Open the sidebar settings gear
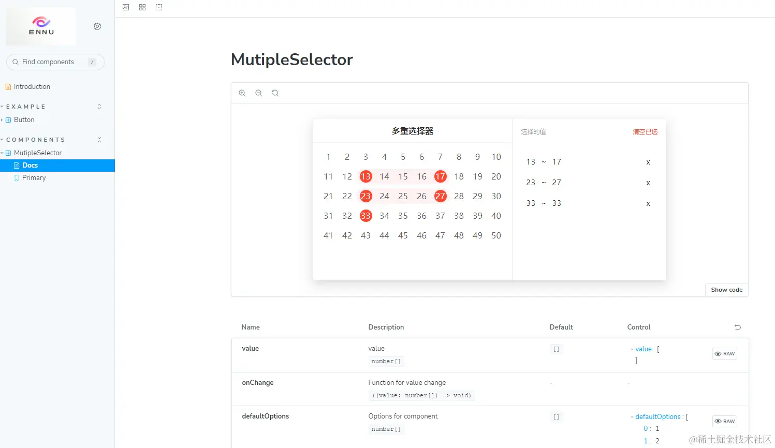 [x=97, y=26]
